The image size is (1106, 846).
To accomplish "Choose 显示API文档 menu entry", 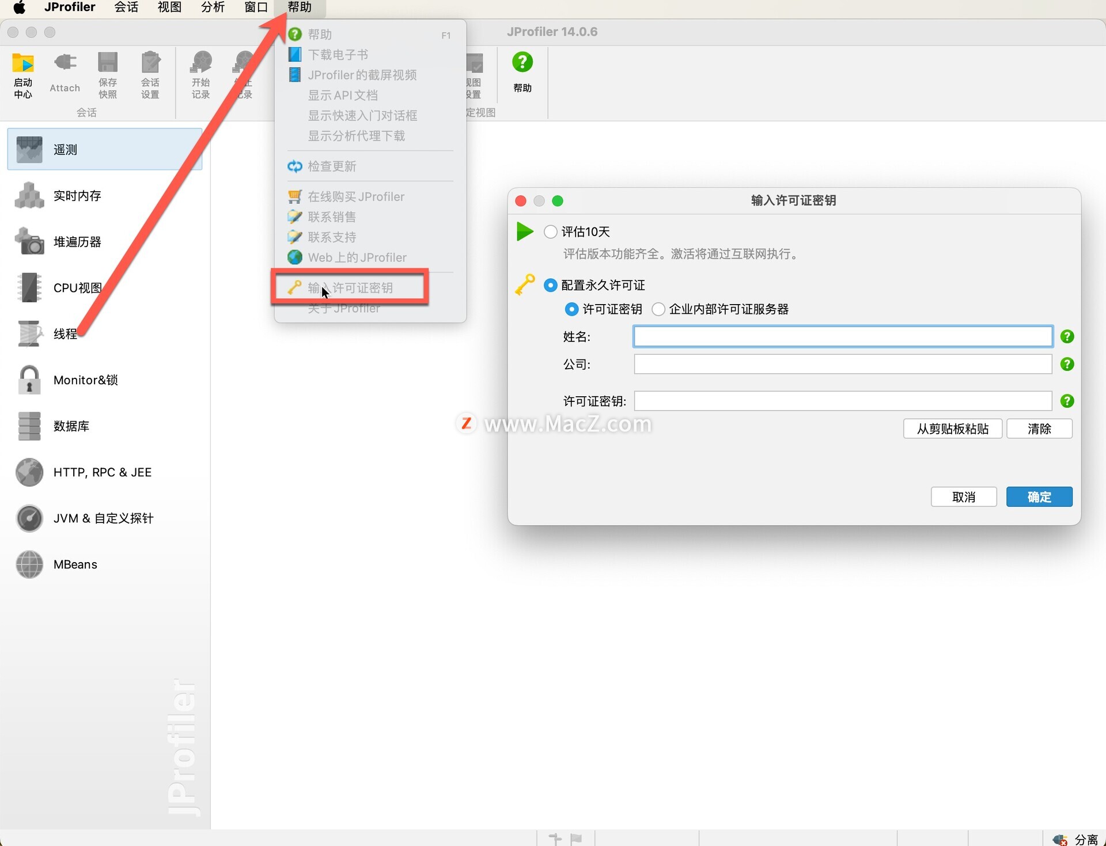I will [x=370, y=95].
